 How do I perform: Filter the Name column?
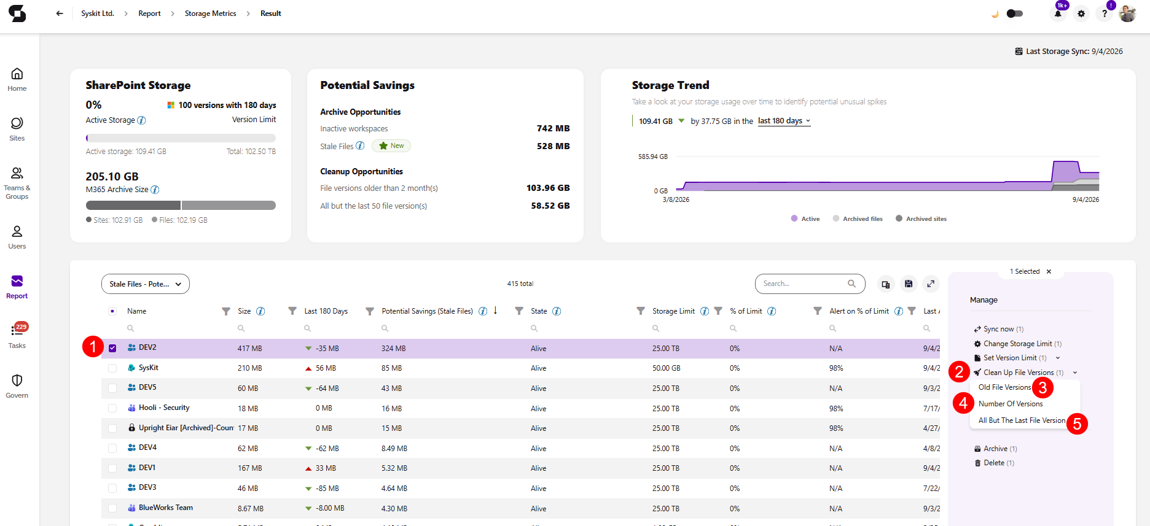[226, 311]
